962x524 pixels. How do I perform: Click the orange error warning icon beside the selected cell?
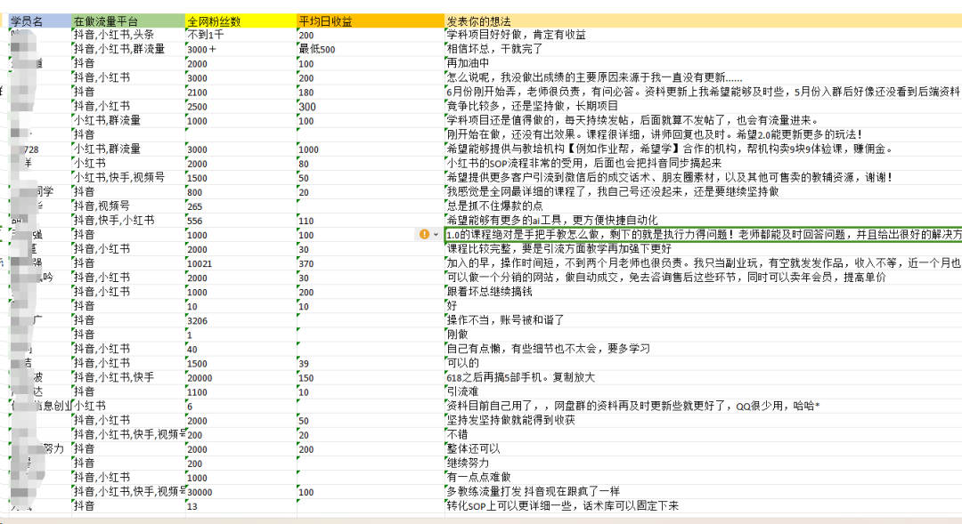point(425,234)
